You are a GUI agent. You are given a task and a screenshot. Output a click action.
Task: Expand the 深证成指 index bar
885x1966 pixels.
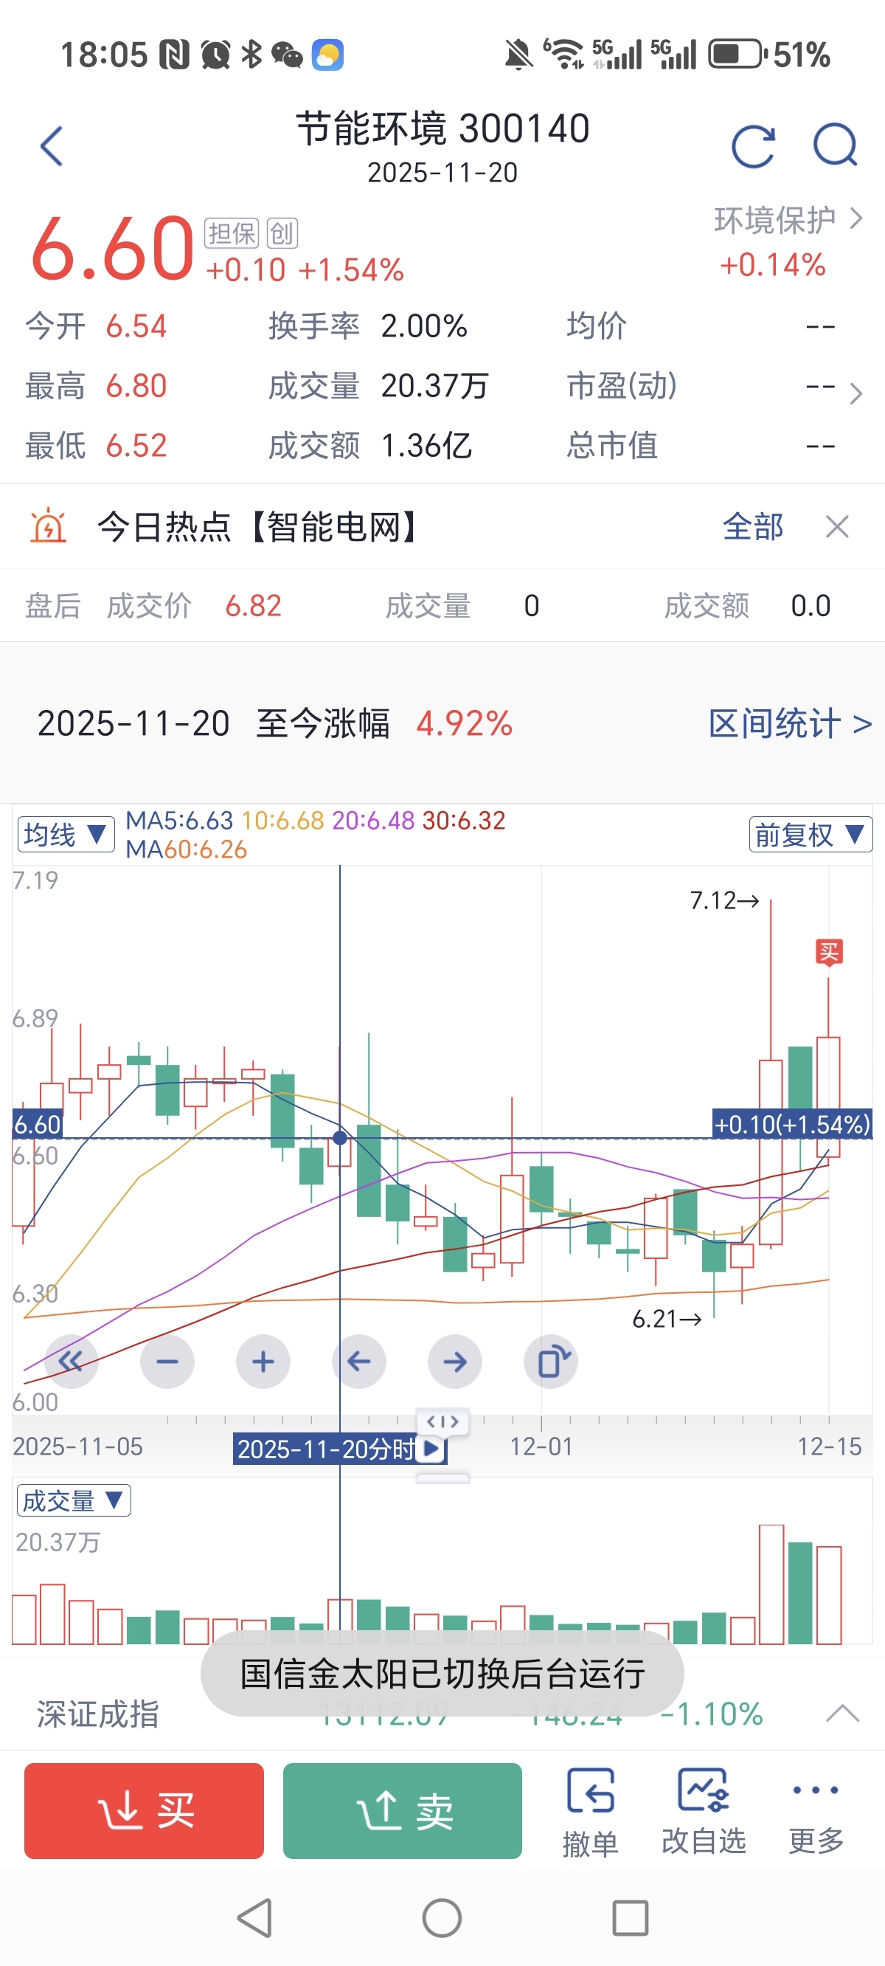pos(842,1714)
